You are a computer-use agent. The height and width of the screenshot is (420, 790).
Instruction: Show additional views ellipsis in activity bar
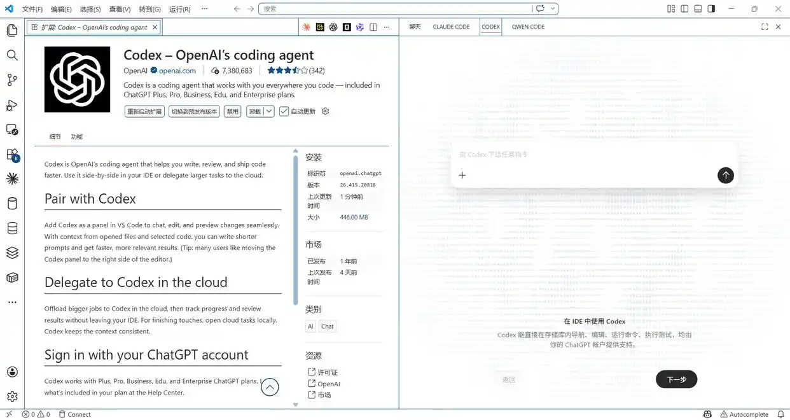12,302
